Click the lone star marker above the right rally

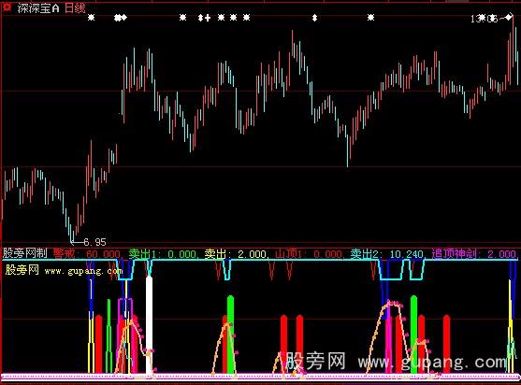pos(370,17)
